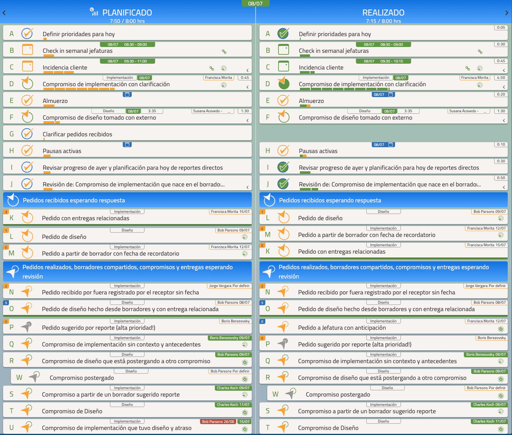Click 'Implementación' label on 'Pedido con entregas relacionadas' Planificado
Screen dimensions: 512x435
[x=127, y=212]
